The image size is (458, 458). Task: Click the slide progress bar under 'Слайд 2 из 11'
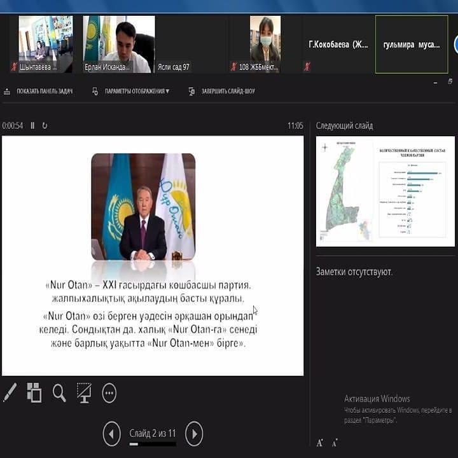pyautogui.click(x=153, y=444)
